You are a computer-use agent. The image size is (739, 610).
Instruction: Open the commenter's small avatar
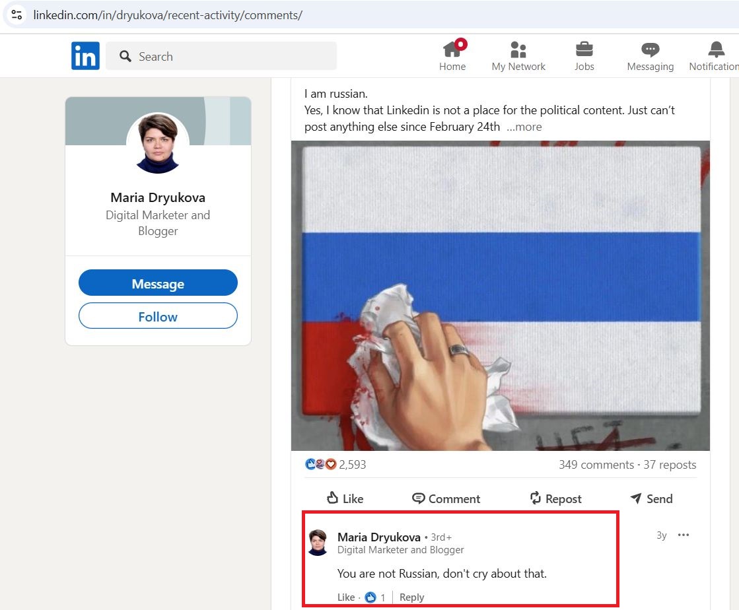click(318, 542)
